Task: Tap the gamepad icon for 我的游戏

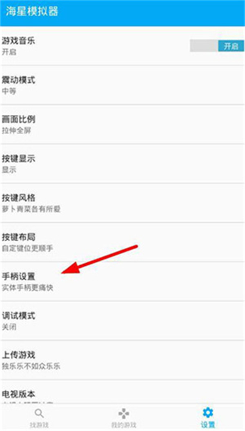Action: 124,413
